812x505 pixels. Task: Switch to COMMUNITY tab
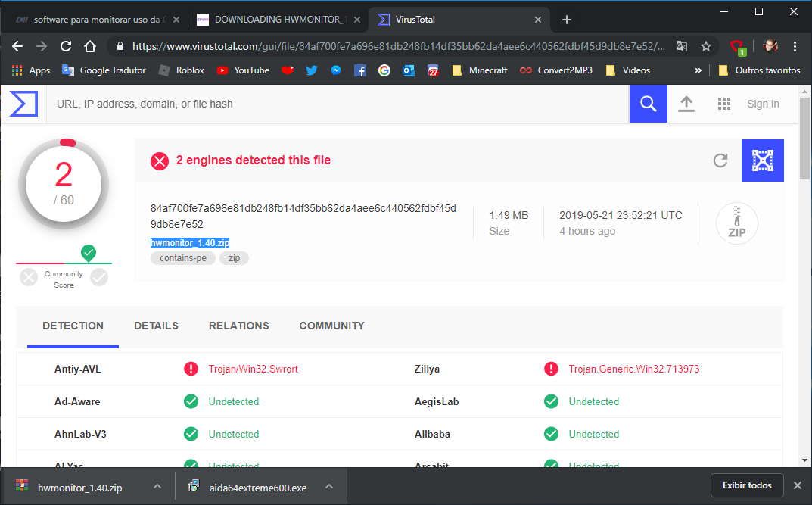coord(332,326)
